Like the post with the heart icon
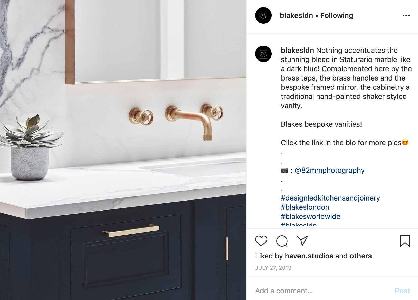 (261, 241)
